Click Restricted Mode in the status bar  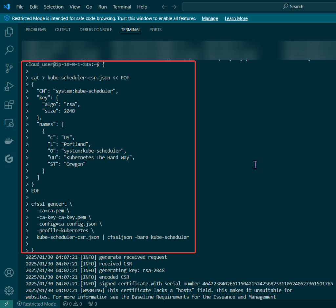[36, 304]
